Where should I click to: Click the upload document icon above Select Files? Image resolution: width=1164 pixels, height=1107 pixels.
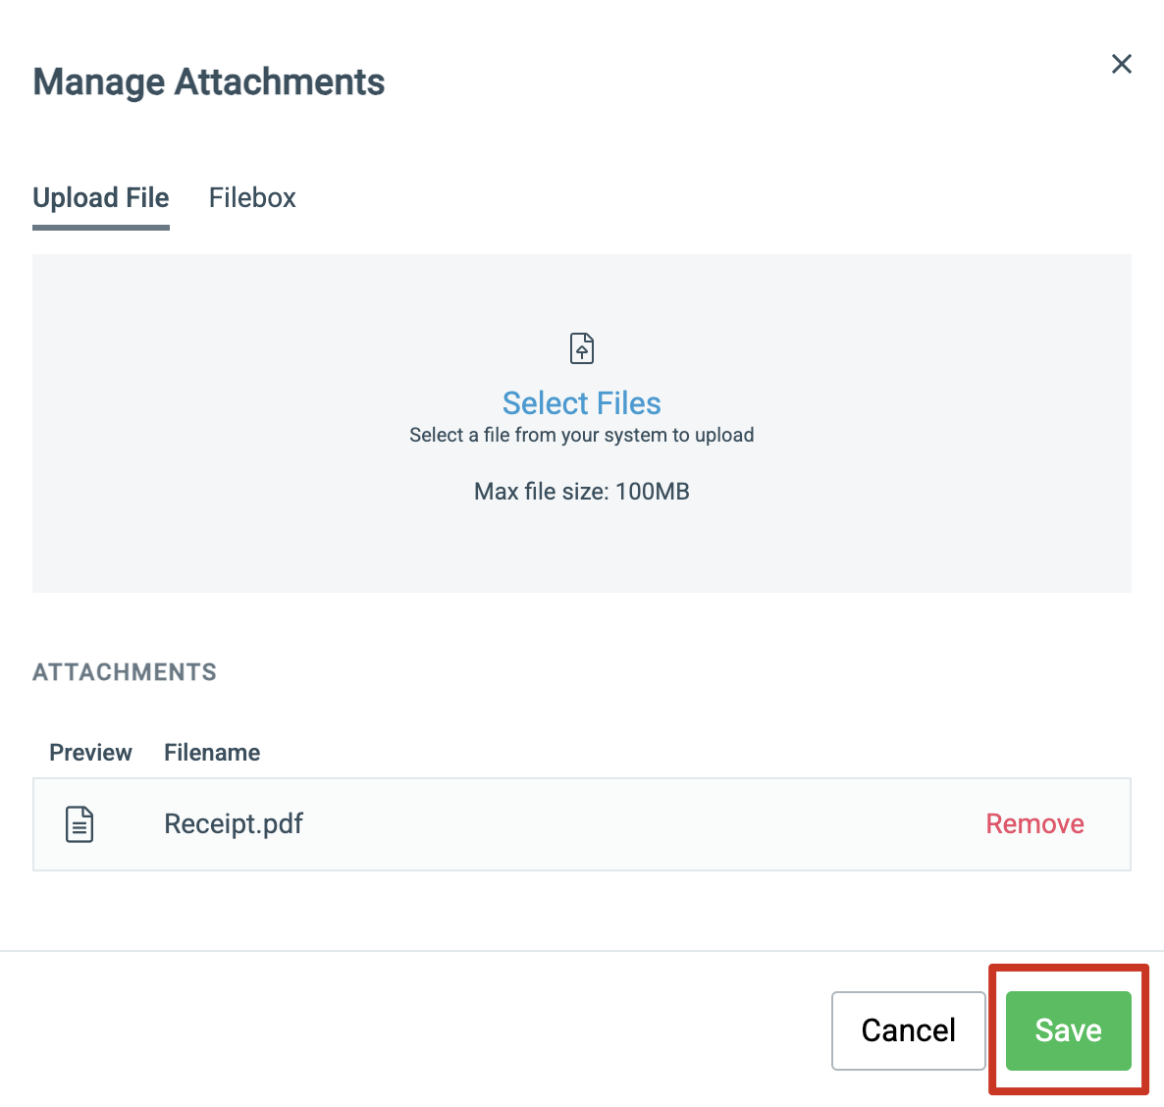coord(581,348)
